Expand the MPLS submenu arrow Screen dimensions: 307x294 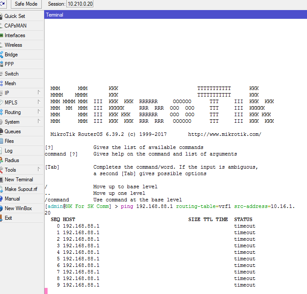39,102
